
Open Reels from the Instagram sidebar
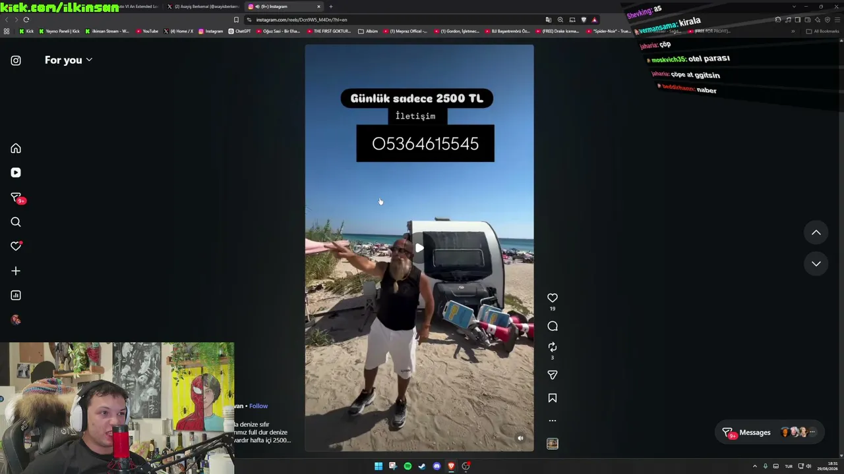coord(16,172)
